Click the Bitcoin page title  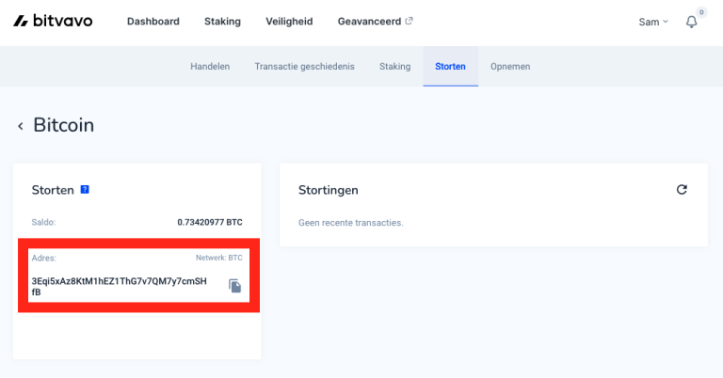coord(64,125)
